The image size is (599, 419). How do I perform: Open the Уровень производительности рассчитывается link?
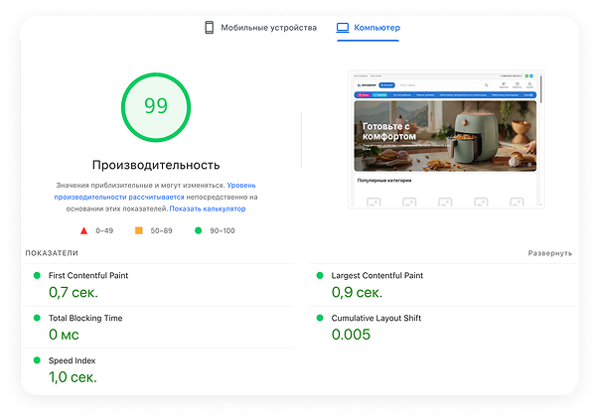click(155, 191)
